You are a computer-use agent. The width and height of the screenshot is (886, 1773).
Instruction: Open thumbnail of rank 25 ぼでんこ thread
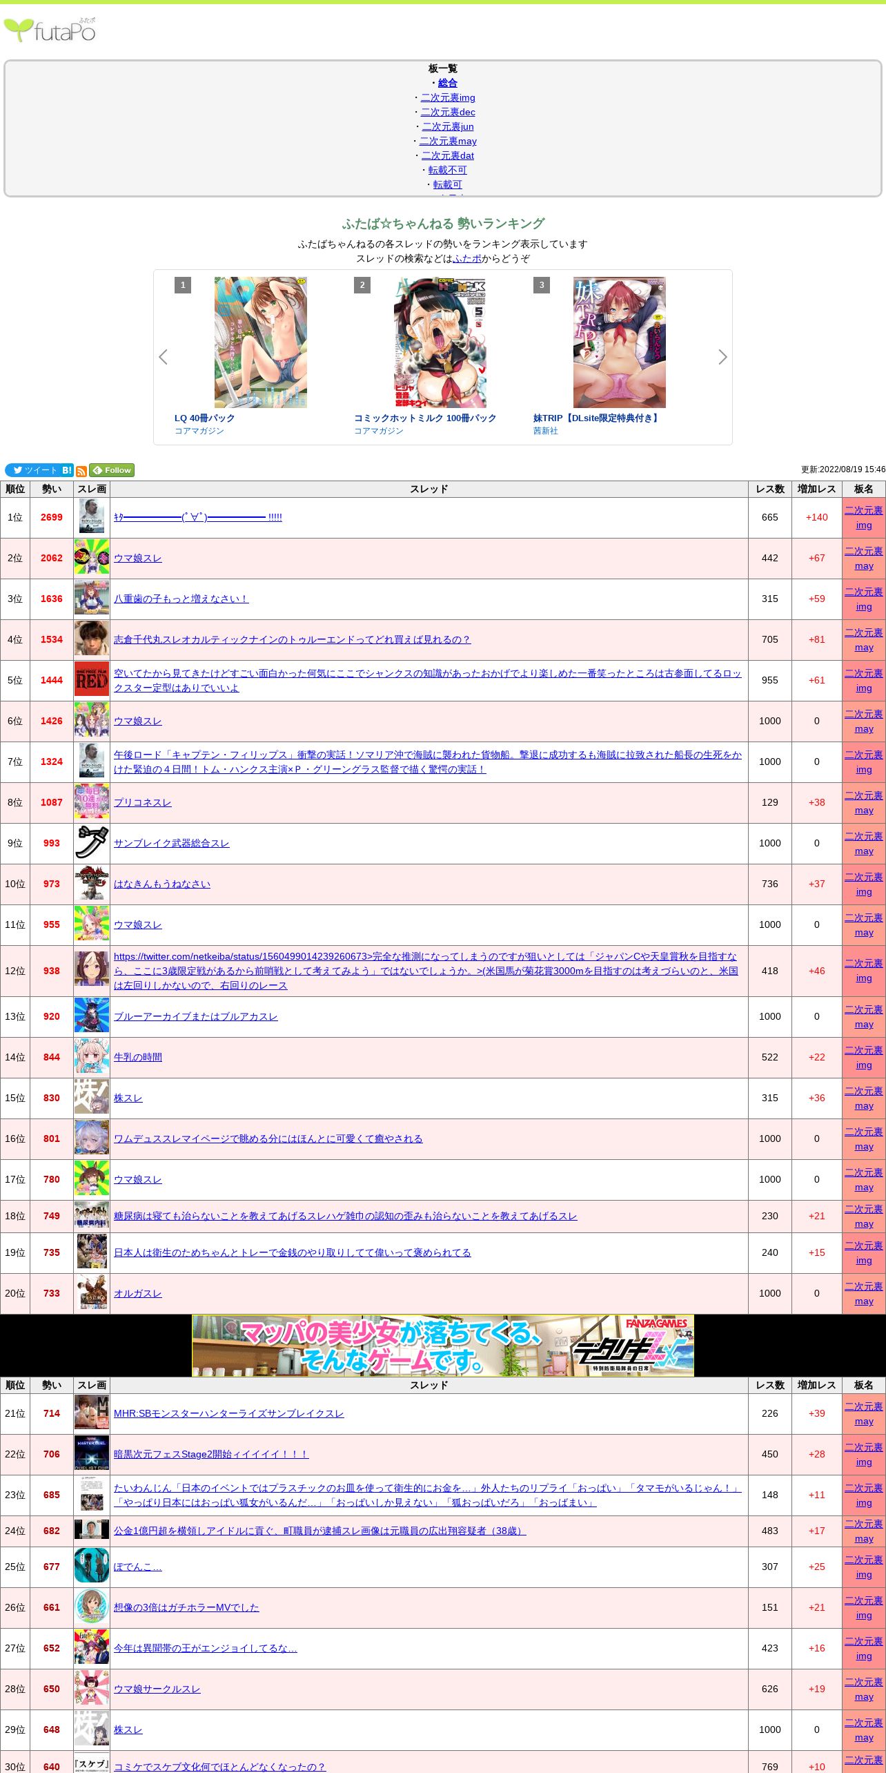92,1567
